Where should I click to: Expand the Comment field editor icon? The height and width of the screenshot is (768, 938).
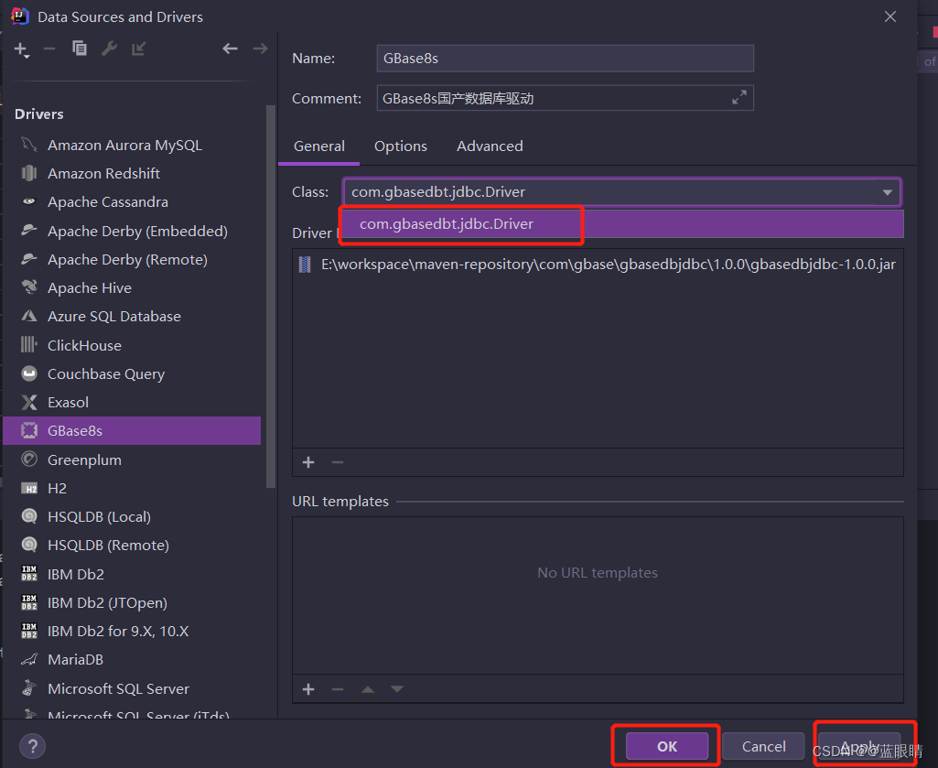click(x=739, y=98)
